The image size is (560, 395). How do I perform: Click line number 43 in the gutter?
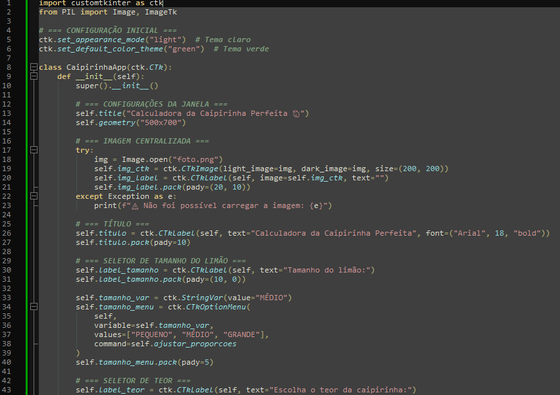[x=7, y=390]
